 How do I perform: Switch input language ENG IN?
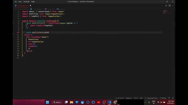154,102
